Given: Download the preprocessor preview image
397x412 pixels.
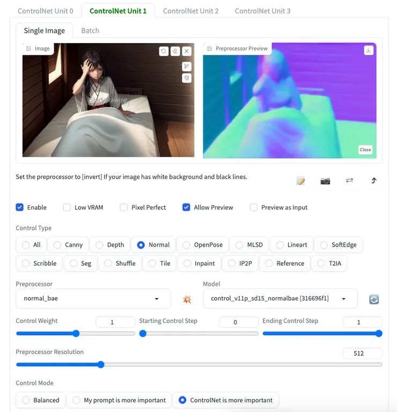Looking at the screenshot, I should 369,50.
